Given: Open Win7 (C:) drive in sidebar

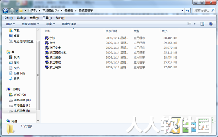Looking at the screenshot, I should pyautogui.click(x=17, y=95).
